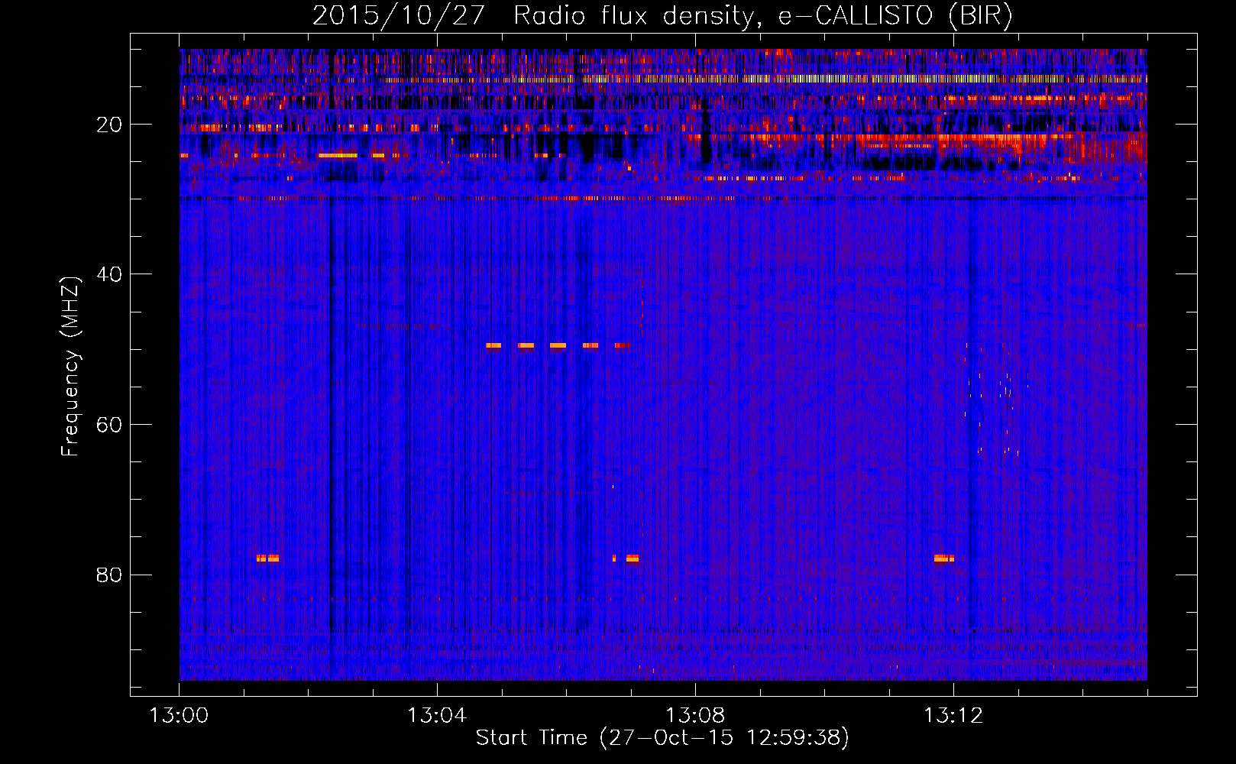The image size is (1236, 764).
Task: Choose the 13:12 time tick label
Action: pos(953,716)
